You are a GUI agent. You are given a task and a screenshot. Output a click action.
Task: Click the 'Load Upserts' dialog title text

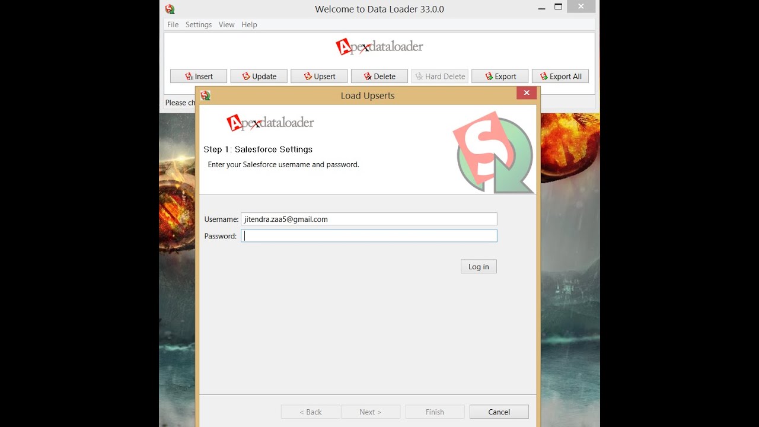368,95
